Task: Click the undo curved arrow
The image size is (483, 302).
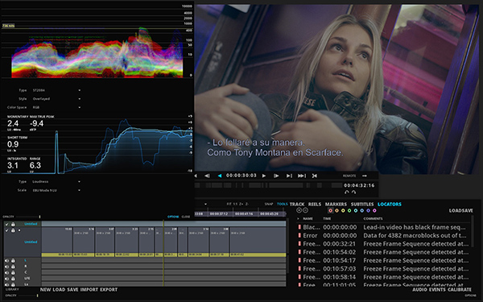Action: [x=347, y=192]
